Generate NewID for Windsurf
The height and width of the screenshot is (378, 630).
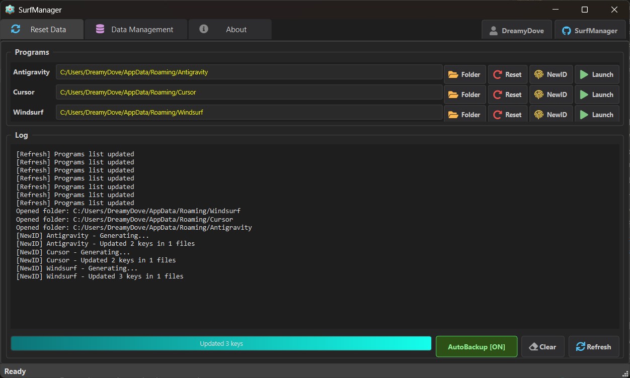tap(551, 114)
